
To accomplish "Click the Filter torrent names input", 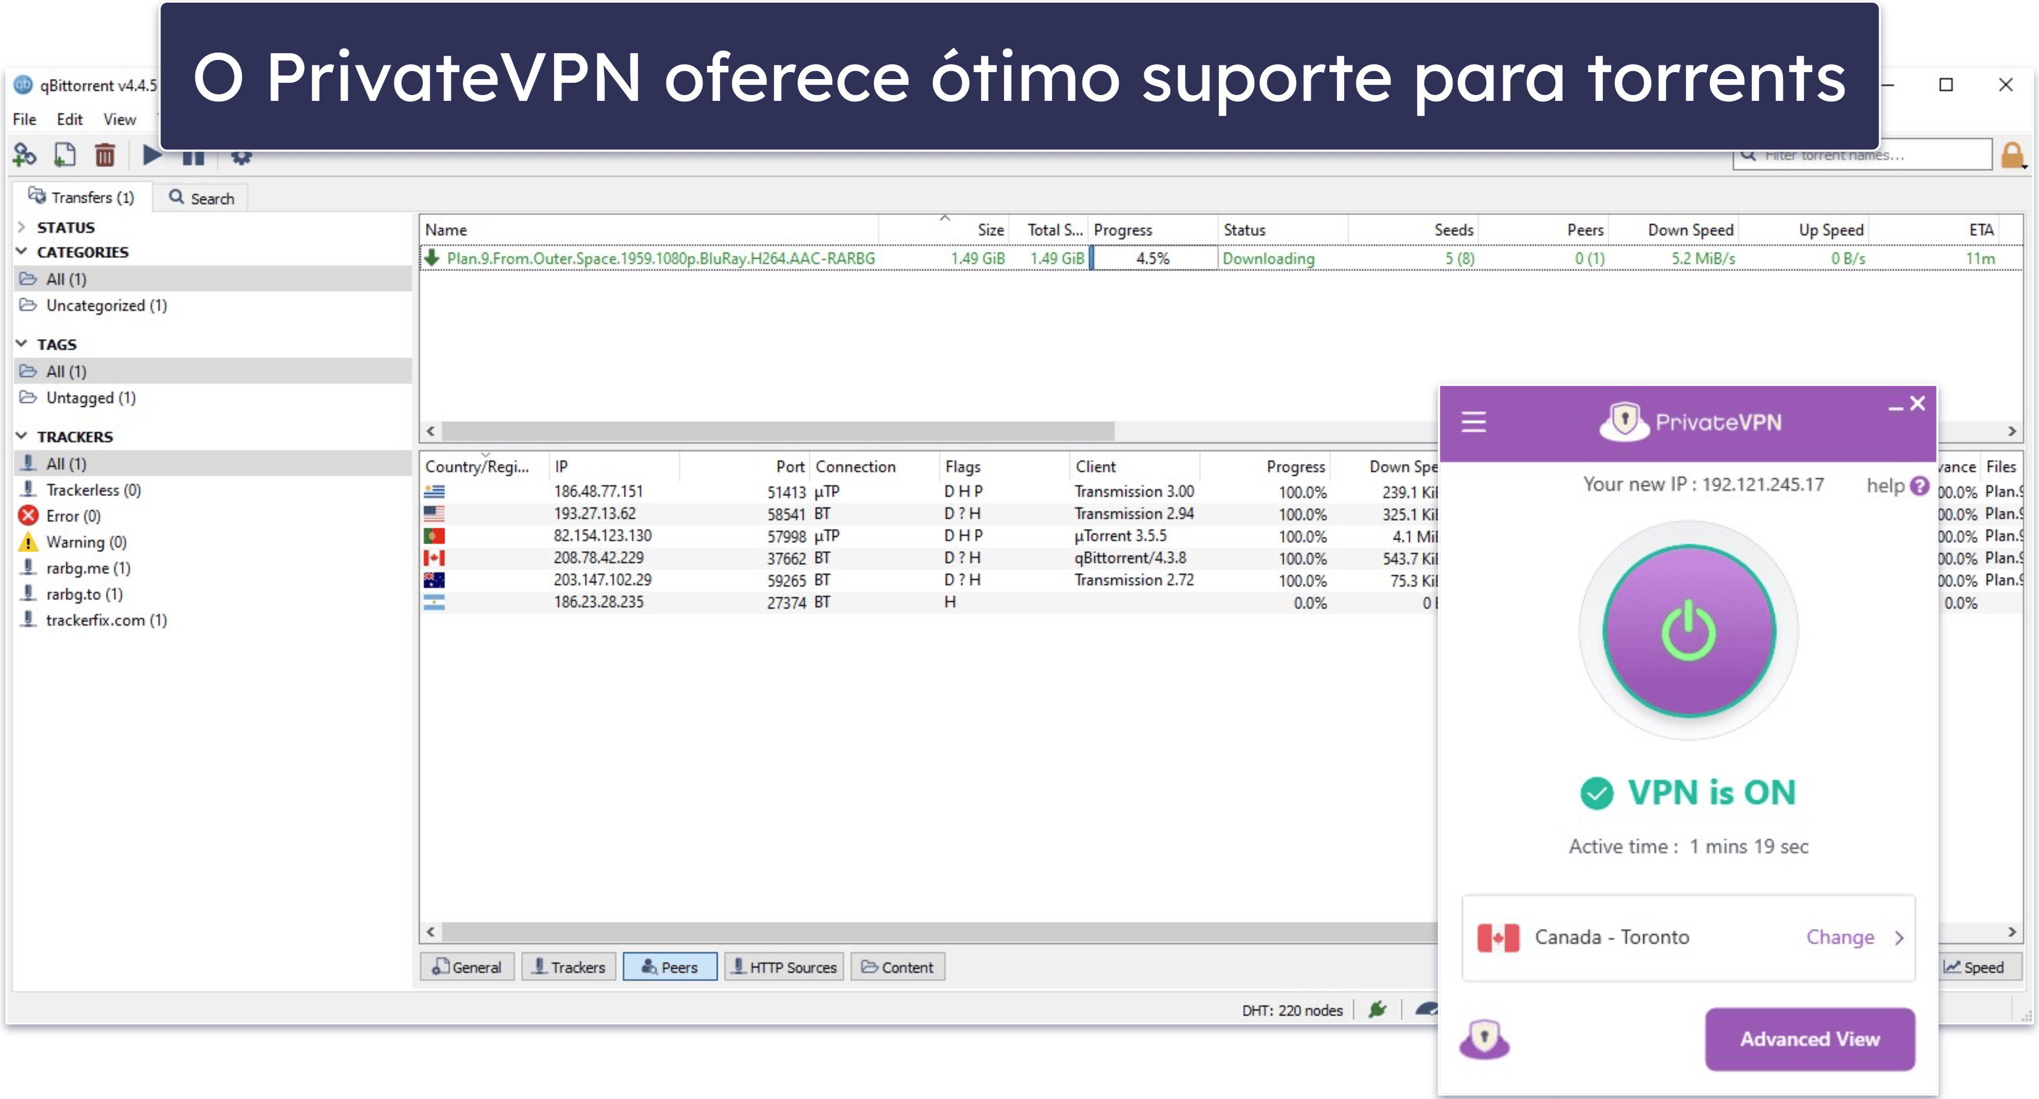I will click(x=1862, y=155).
